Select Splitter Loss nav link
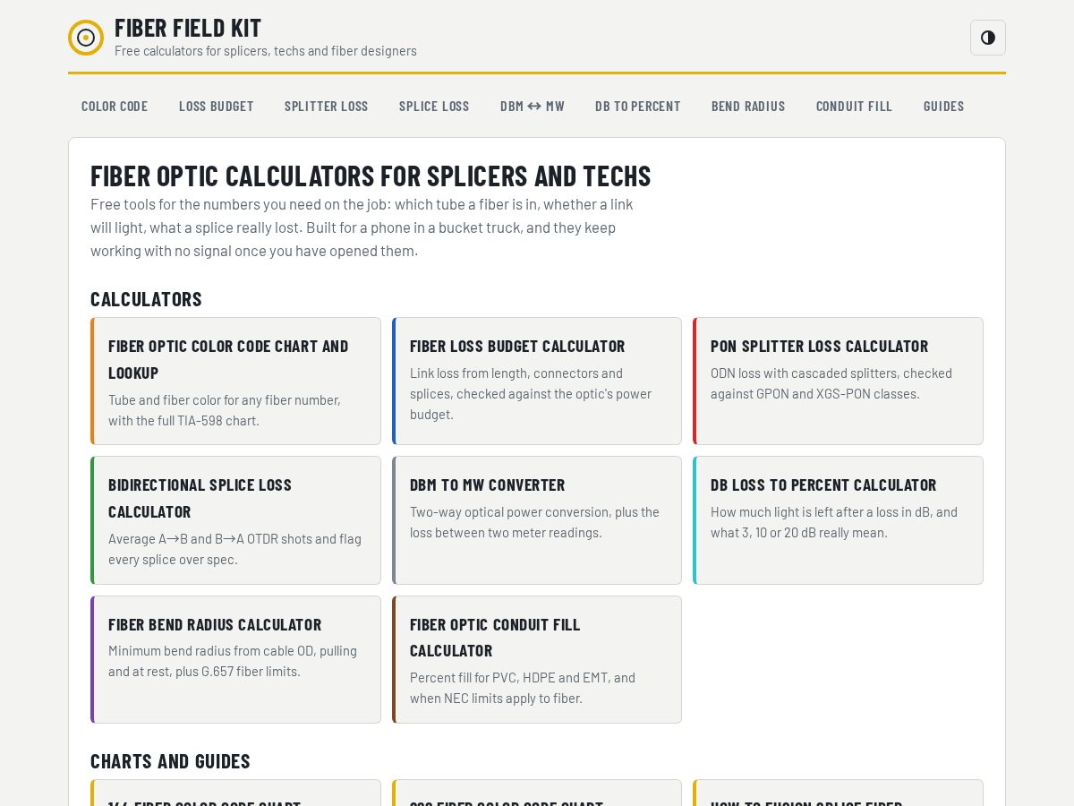The width and height of the screenshot is (1074, 806). (x=327, y=106)
